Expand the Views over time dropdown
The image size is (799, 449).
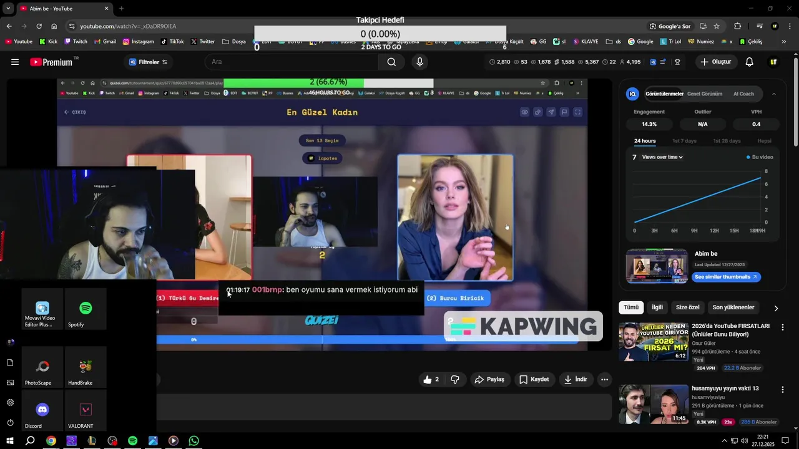pos(662,157)
